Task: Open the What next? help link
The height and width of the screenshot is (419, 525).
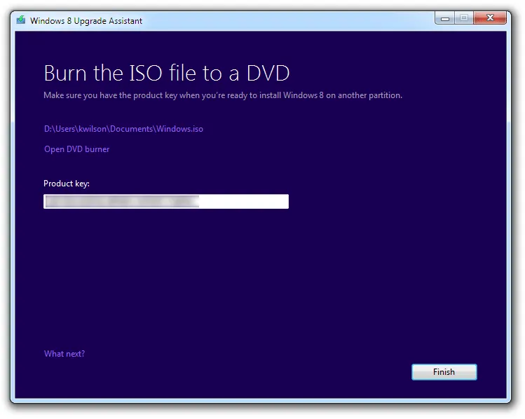Action: point(64,354)
